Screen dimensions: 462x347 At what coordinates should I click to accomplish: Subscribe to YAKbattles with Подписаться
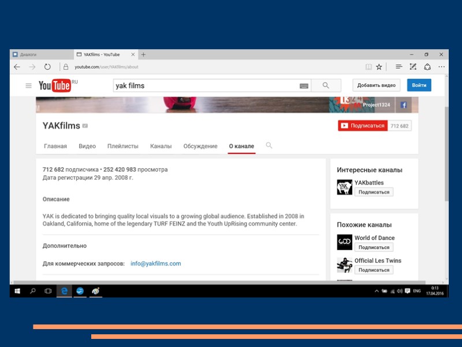374,192
